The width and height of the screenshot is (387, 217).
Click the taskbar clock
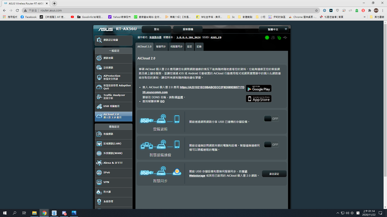[369, 213]
